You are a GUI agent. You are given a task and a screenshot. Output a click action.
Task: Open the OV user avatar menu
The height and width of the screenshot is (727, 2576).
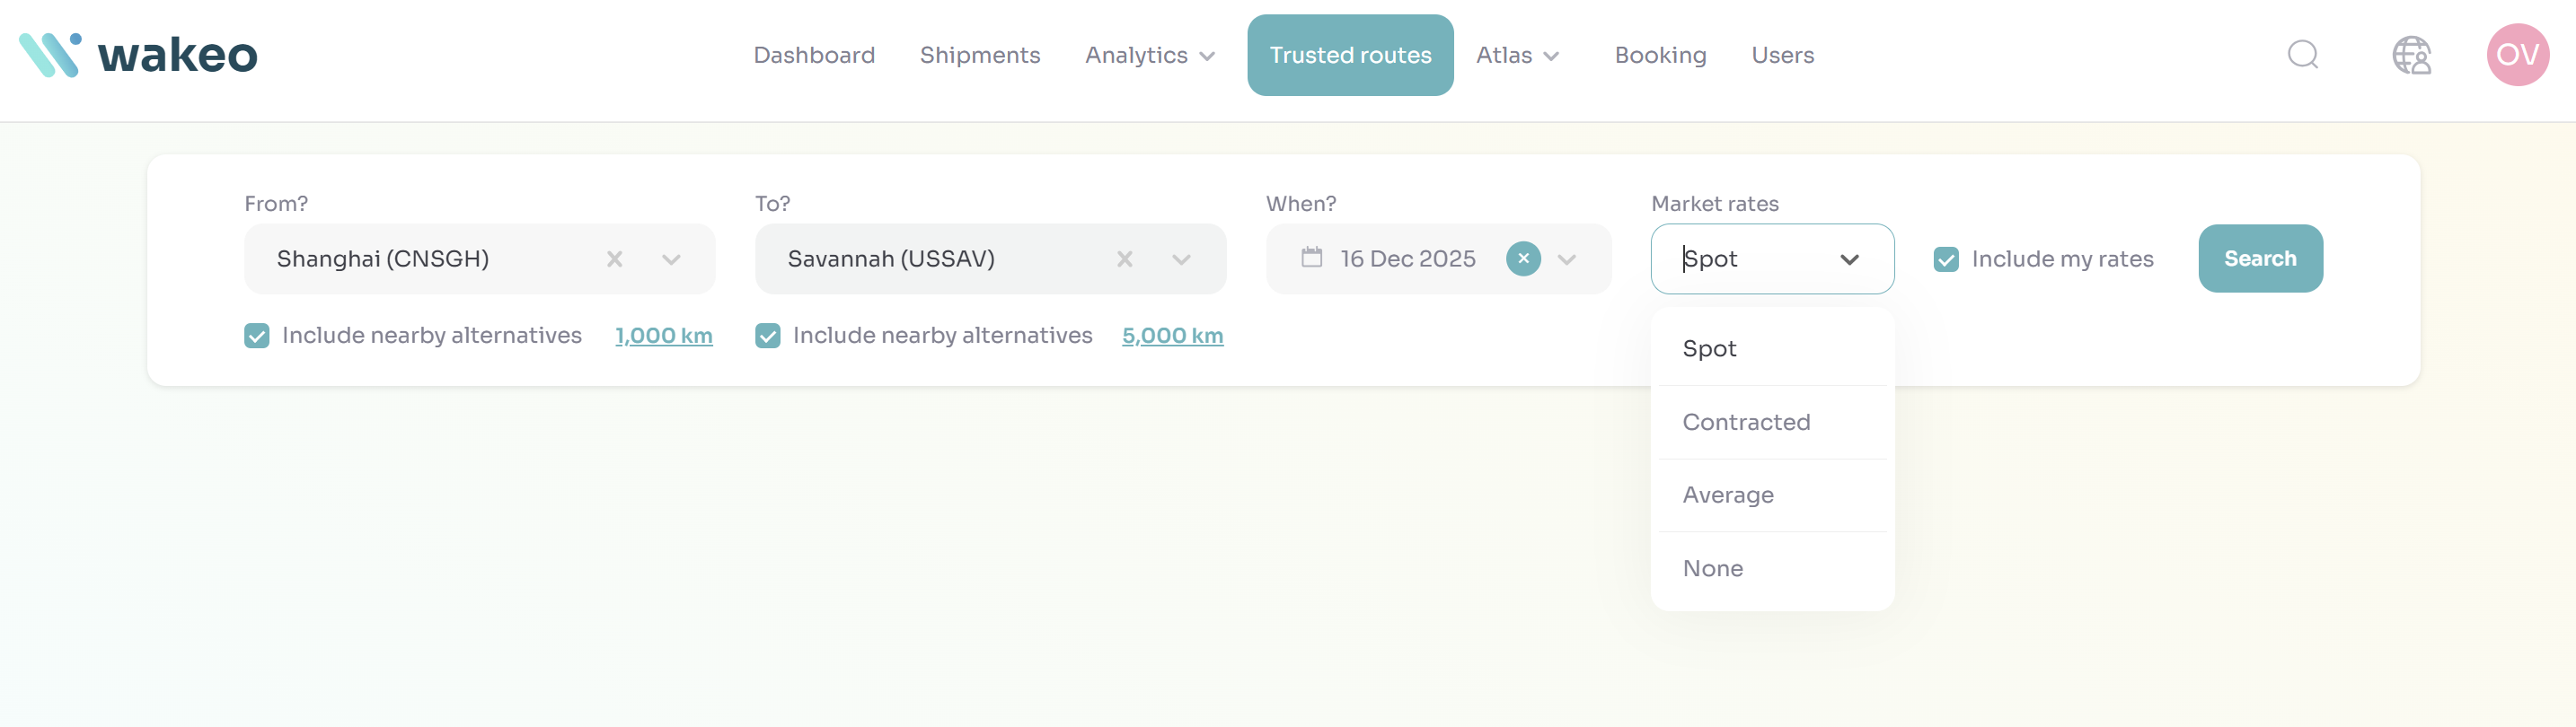[x=2516, y=55]
